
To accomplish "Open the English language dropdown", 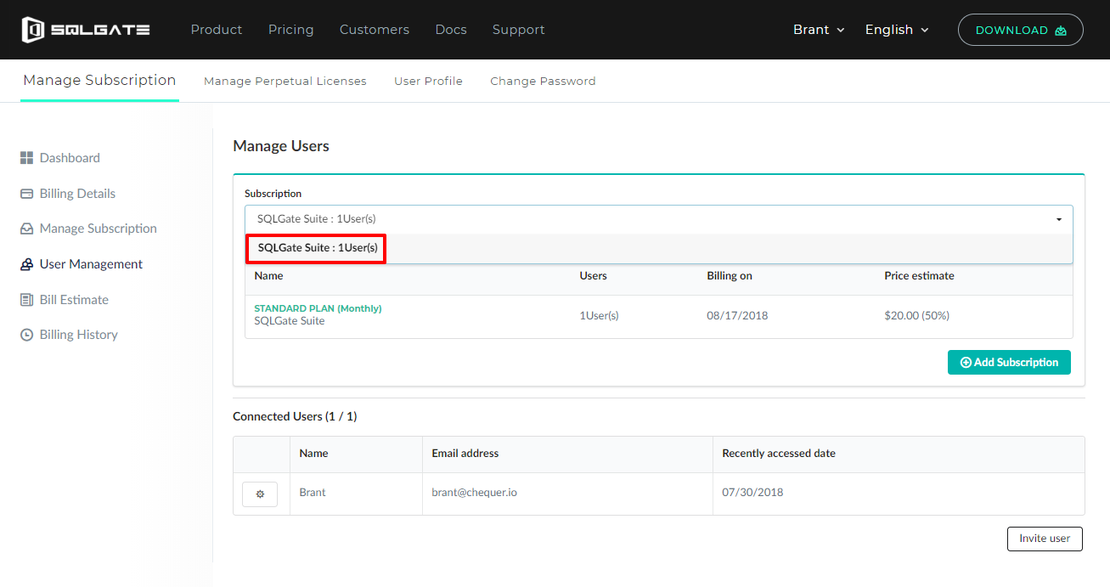I will (x=897, y=30).
